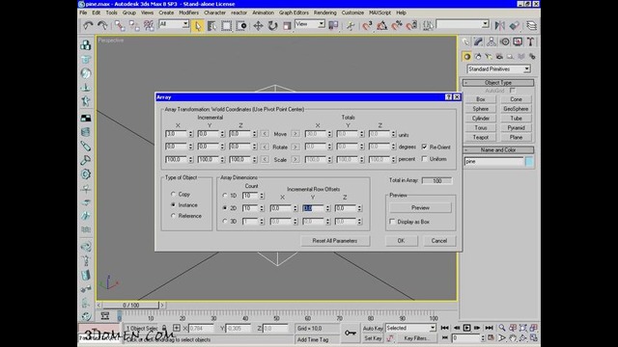This screenshot has width=618, height=347.
Task: Click the Undo arrow in main toolbar
Action: 88,26
